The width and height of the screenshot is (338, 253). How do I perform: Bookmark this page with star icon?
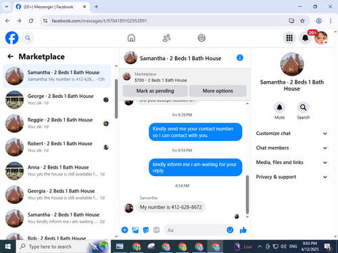pos(302,21)
